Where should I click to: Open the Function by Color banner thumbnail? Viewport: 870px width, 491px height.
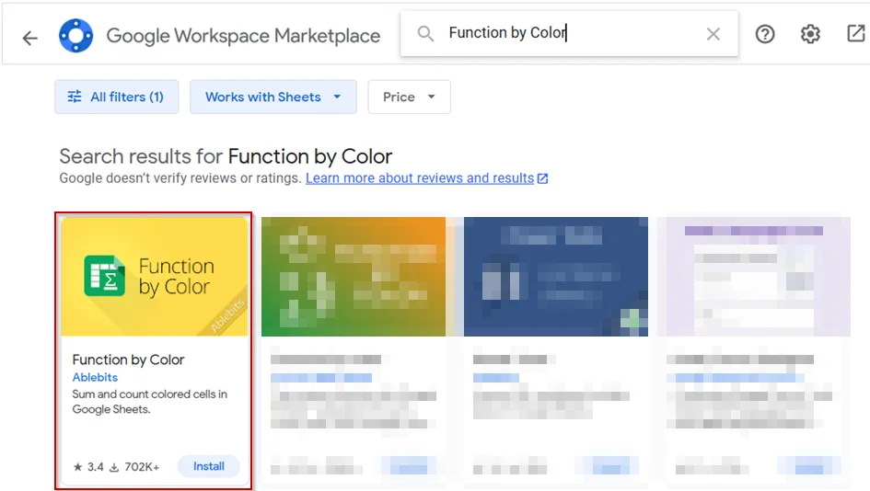pos(155,277)
